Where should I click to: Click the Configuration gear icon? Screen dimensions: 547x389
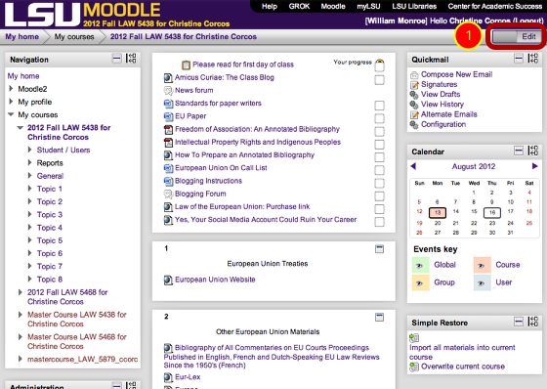pyautogui.click(x=414, y=125)
